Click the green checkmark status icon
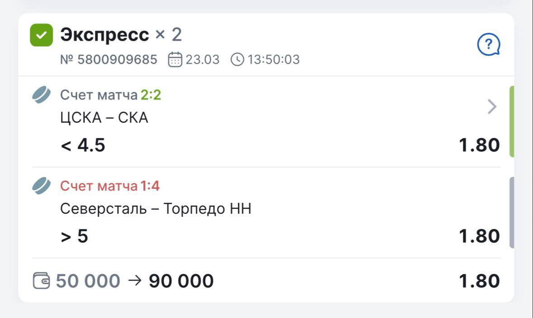Screen dimensions: 533x318 coord(41,35)
